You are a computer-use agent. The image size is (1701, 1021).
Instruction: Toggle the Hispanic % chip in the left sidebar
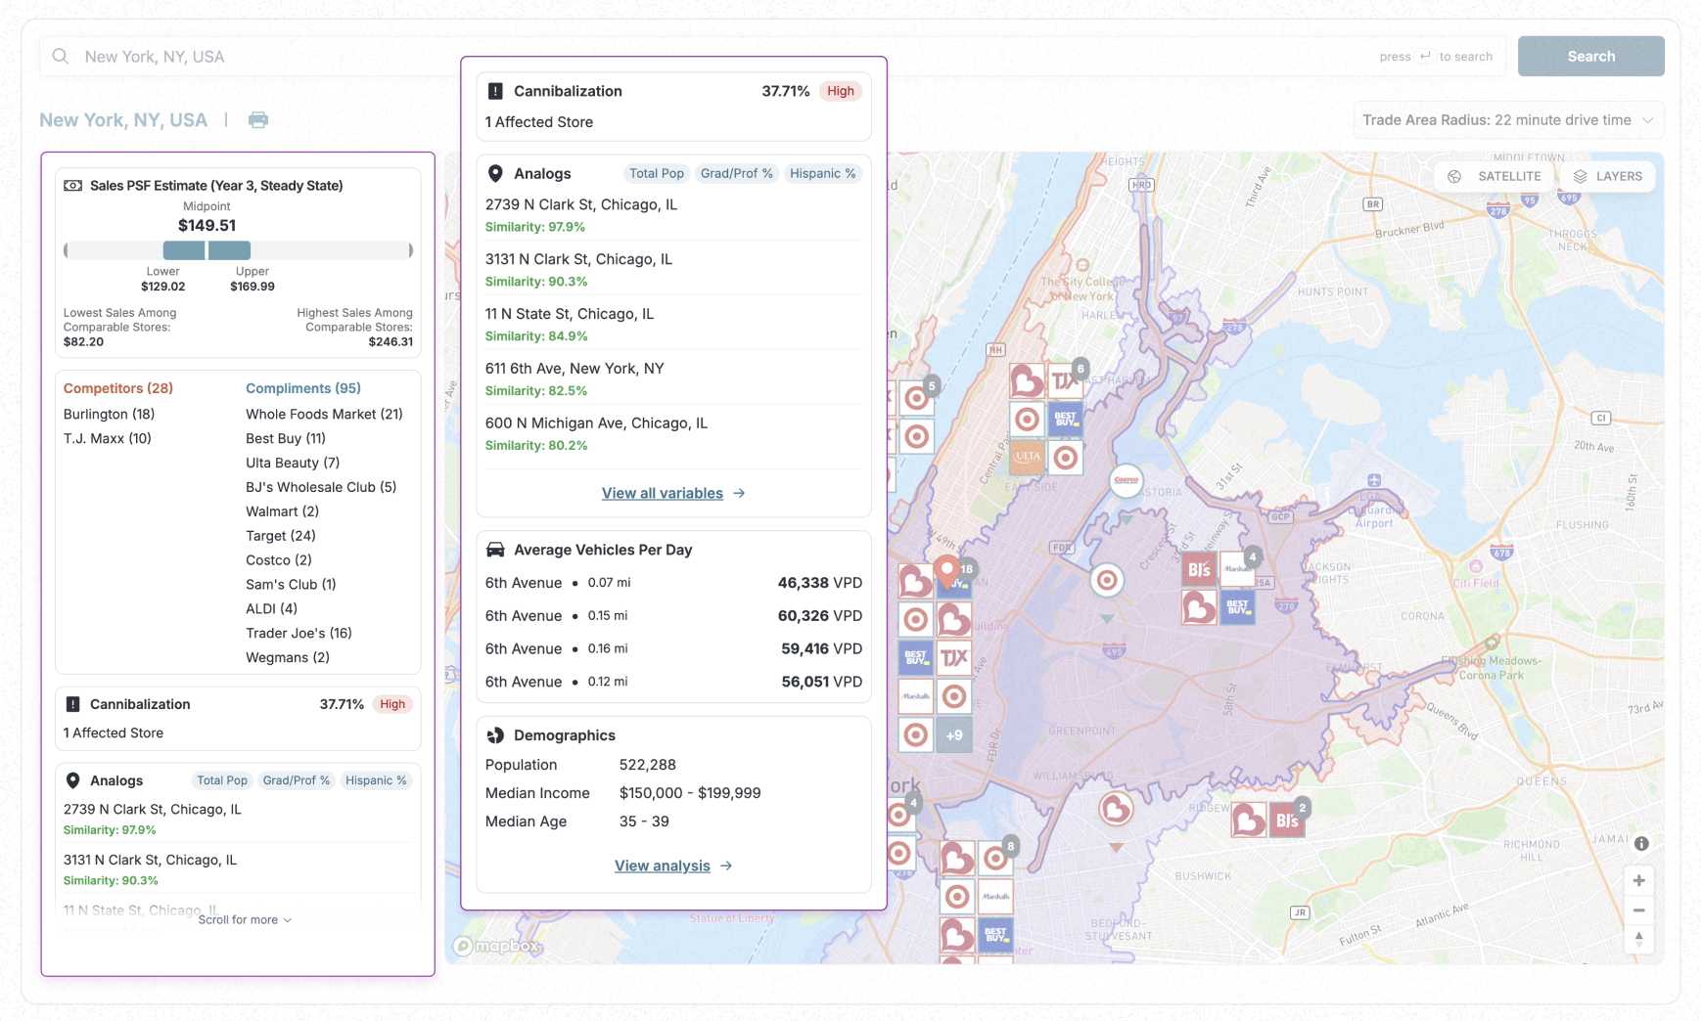point(376,780)
